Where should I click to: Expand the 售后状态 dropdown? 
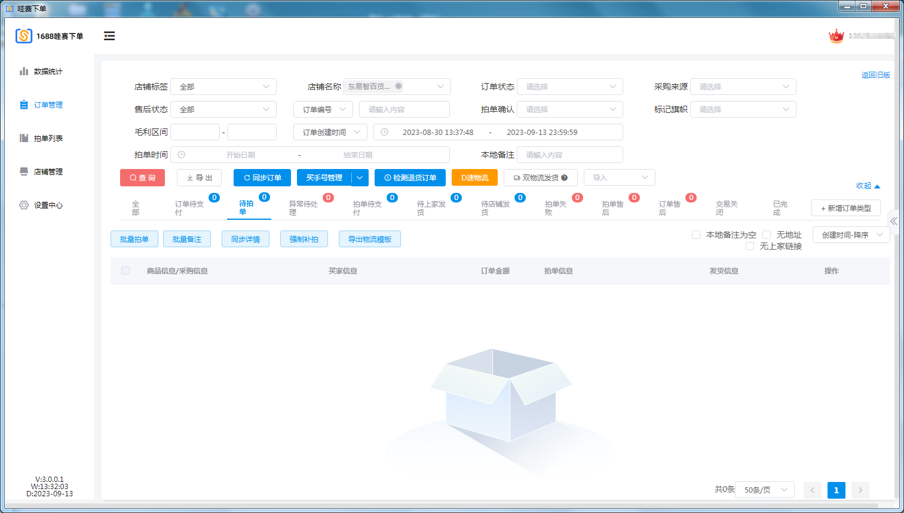pyautogui.click(x=223, y=109)
